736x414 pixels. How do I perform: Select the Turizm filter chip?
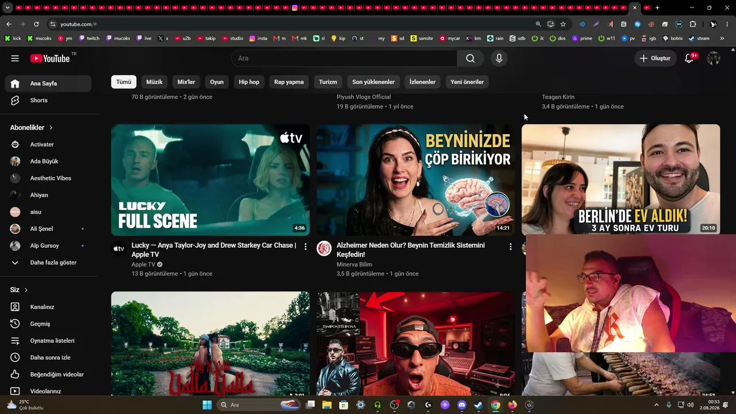click(x=328, y=82)
